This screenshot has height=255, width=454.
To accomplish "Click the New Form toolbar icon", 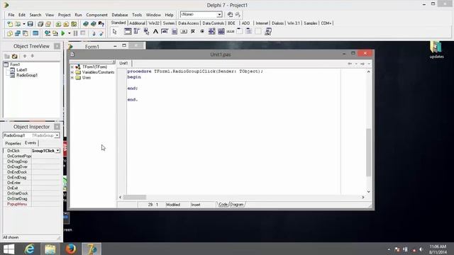I will pyautogui.click(x=35, y=33).
